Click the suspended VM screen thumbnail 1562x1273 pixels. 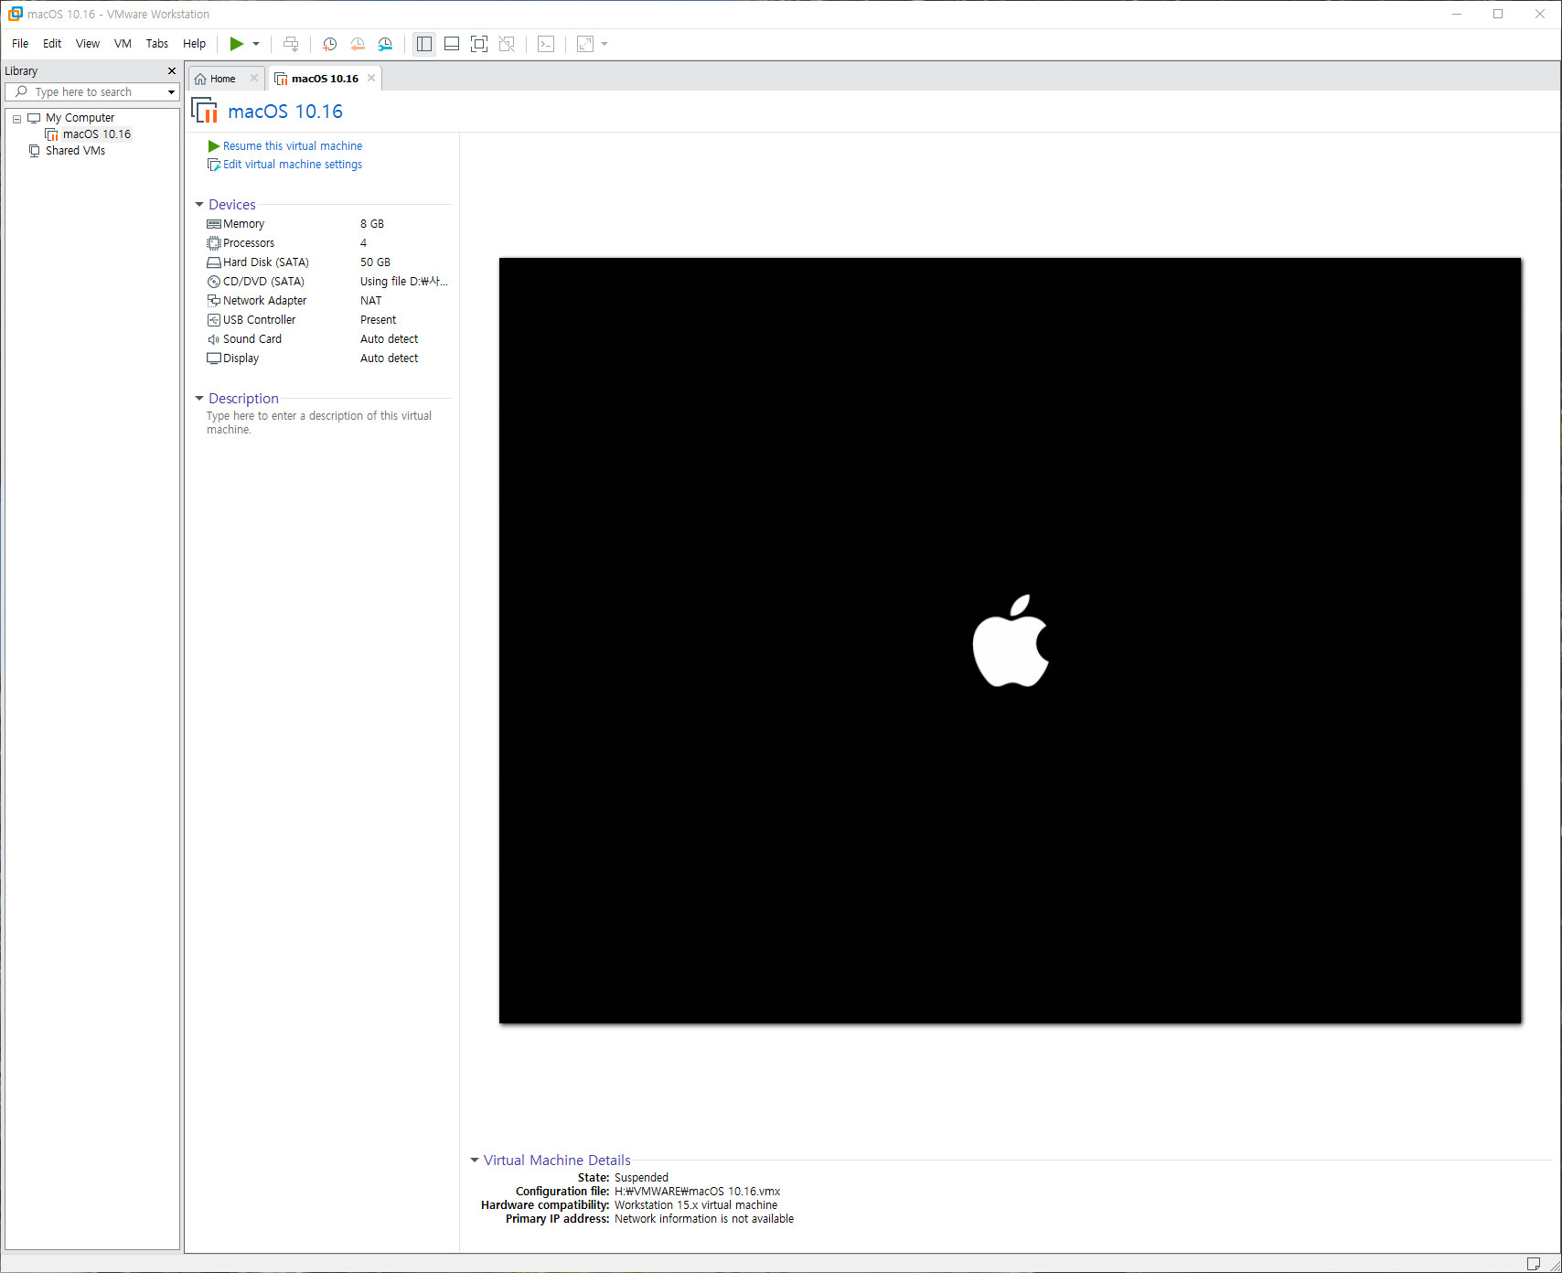pos(1010,640)
